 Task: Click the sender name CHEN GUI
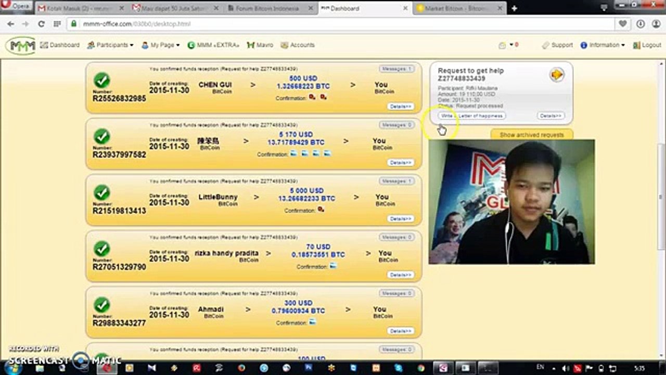point(215,84)
